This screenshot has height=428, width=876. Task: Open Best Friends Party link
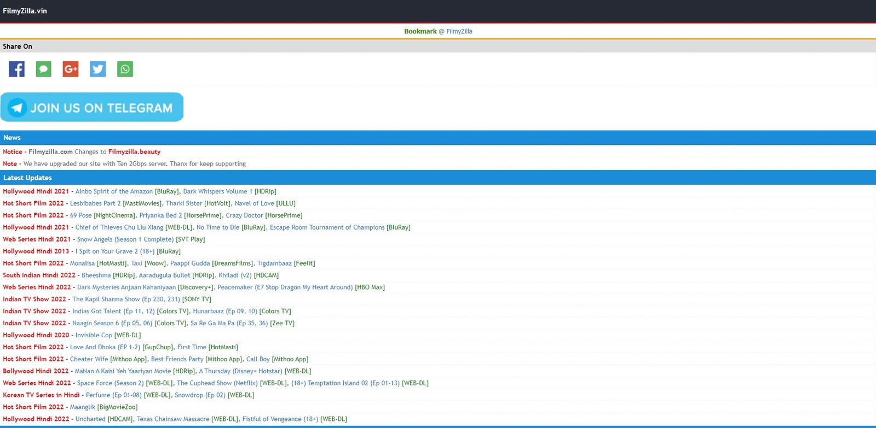pyautogui.click(x=177, y=360)
